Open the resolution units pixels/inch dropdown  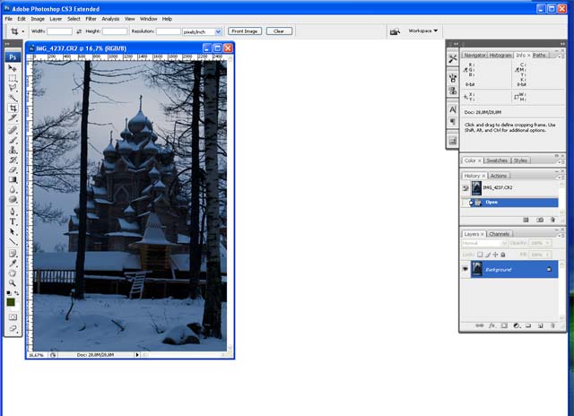(x=218, y=30)
